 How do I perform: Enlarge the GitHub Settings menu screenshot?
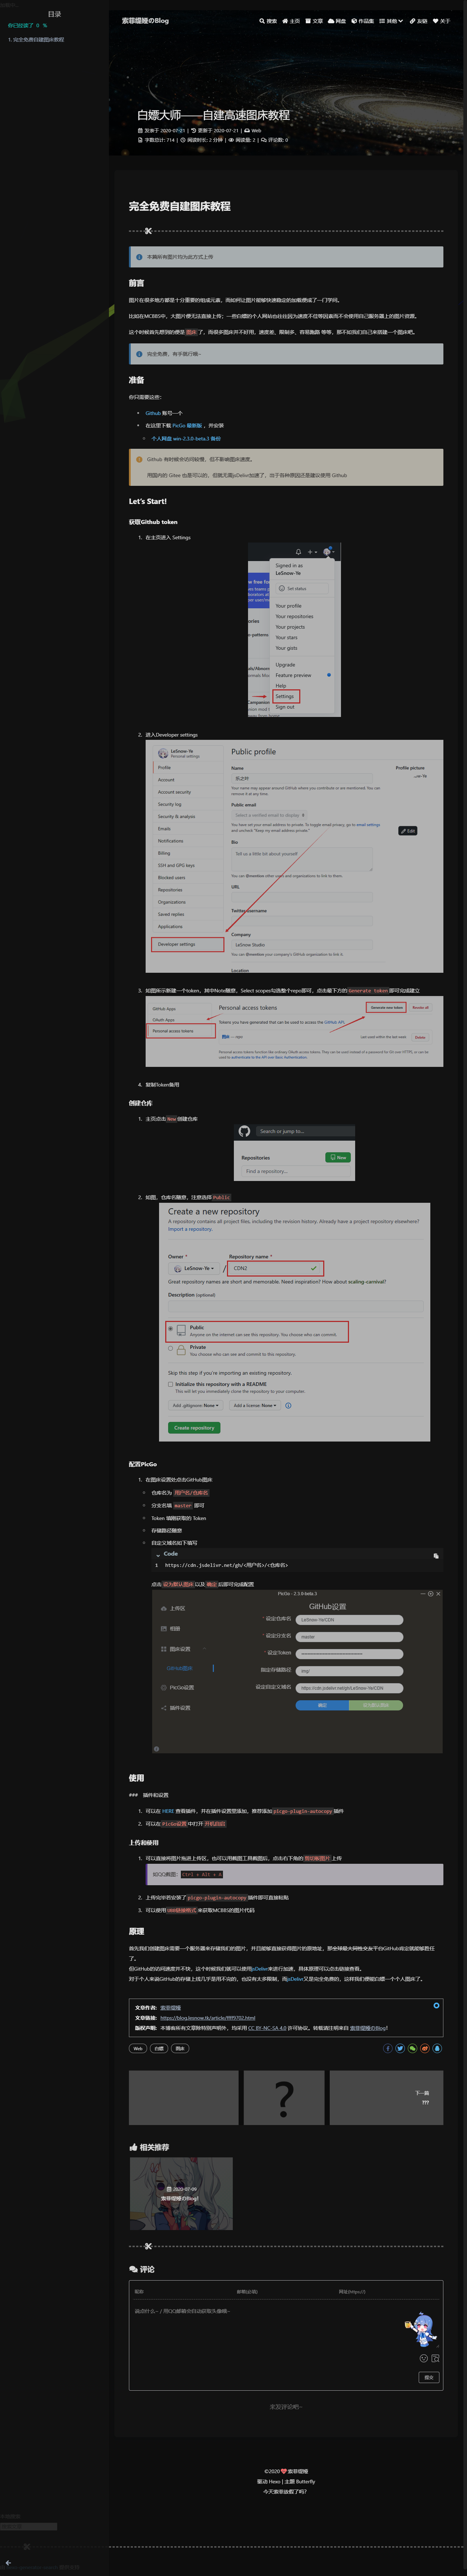pos(294,630)
